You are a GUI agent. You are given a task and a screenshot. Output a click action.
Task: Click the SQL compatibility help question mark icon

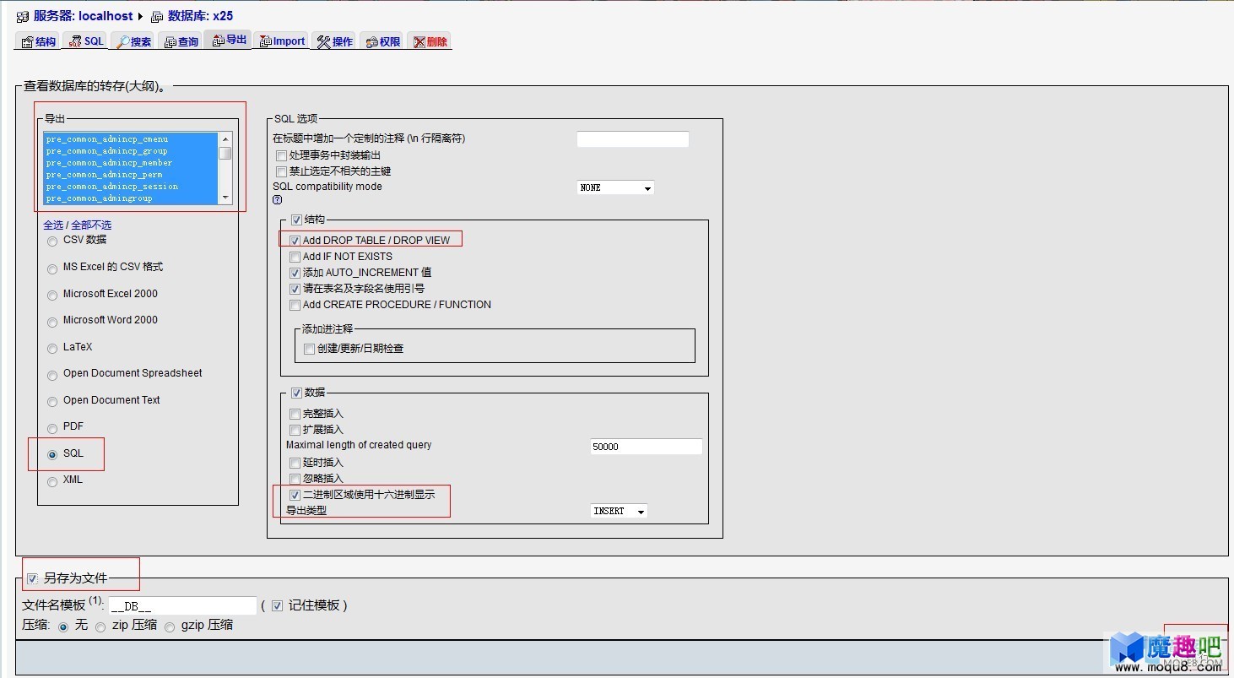(277, 200)
